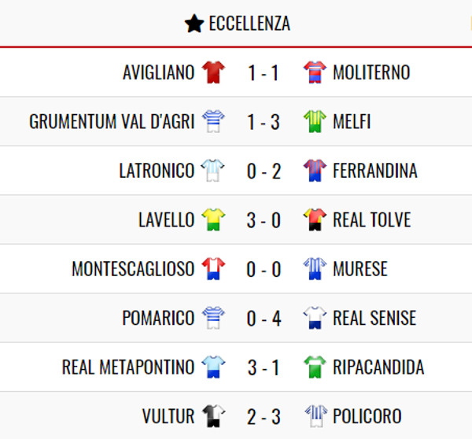
Task: Open the Montescaglioso team link
Action: pos(133,269)
